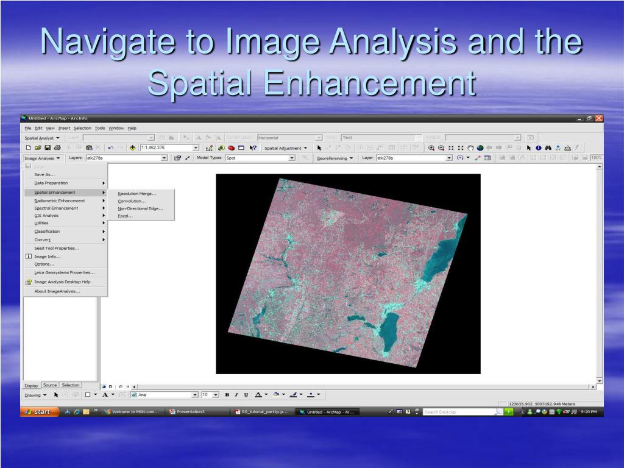Open the Image Analysis dropdown menu

click(42, 158)
